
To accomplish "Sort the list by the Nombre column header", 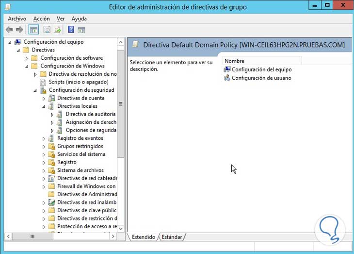I will 262,61.
